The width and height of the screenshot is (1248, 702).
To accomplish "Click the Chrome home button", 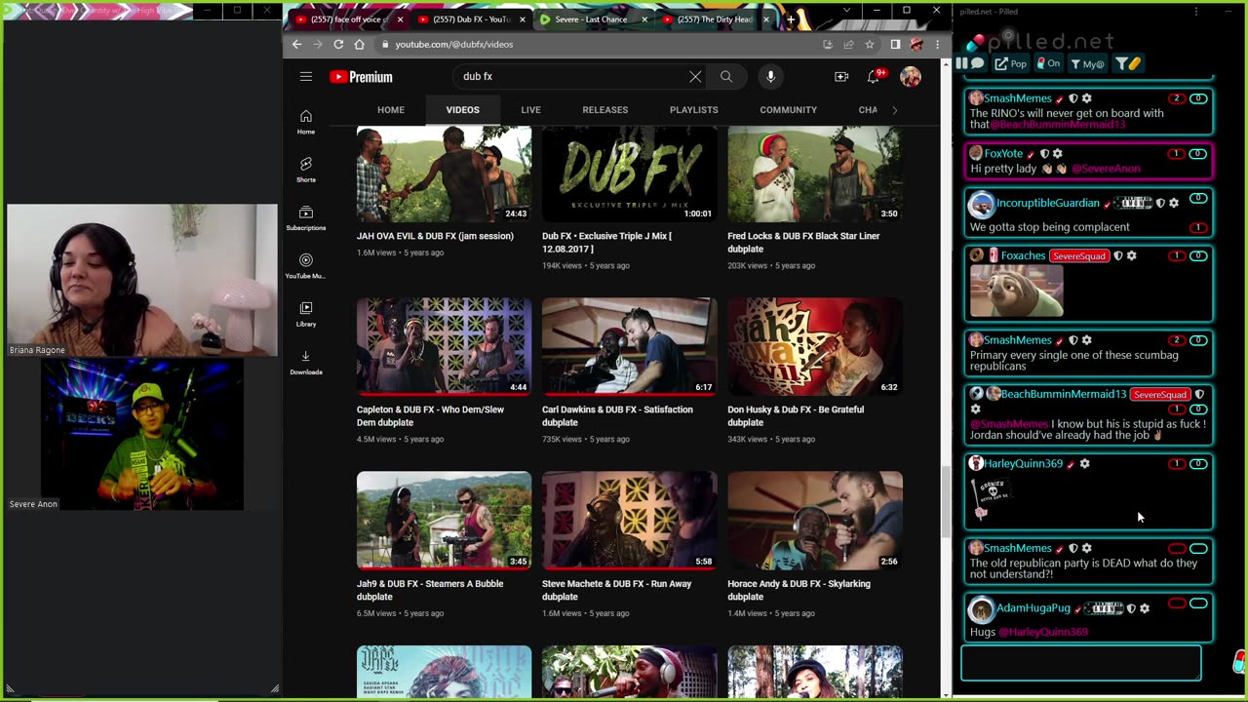I will click(x=359, y=44).
